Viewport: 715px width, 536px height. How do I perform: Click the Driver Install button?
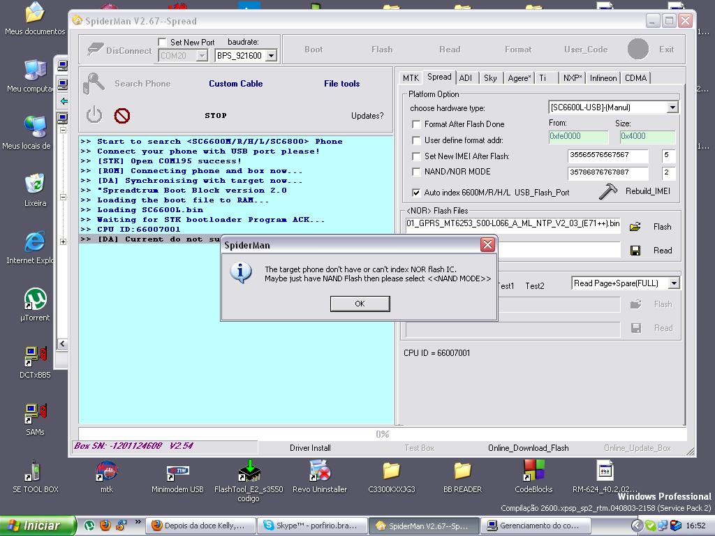point(310,448)
